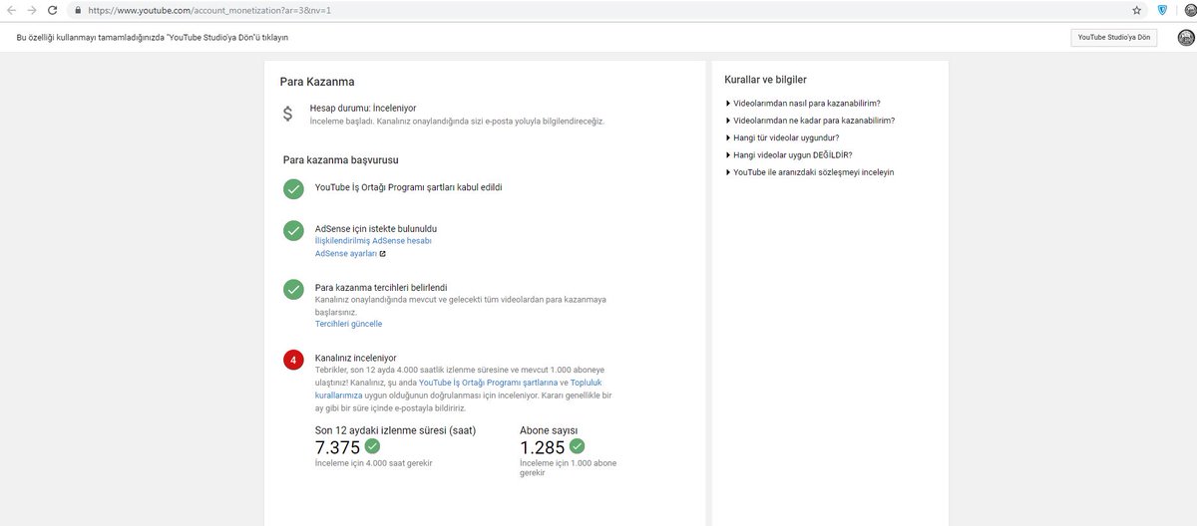Click the external link icon after AdSense ayarları
The height and width of the screenshot is (526, 1197).
tap(383, 254)
